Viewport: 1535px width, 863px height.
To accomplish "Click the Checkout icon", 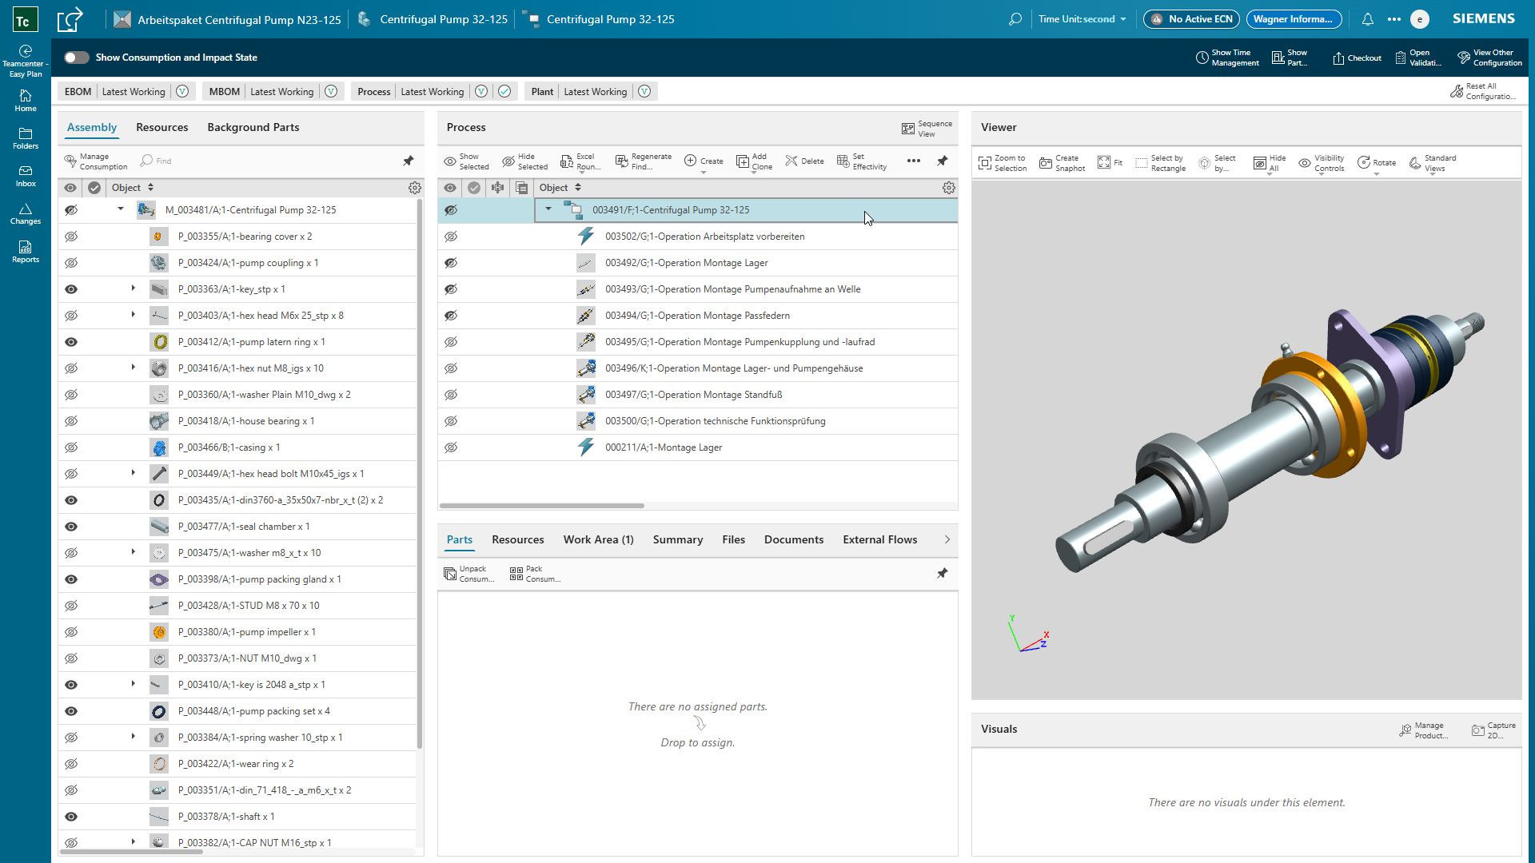I will [1338, 58].
